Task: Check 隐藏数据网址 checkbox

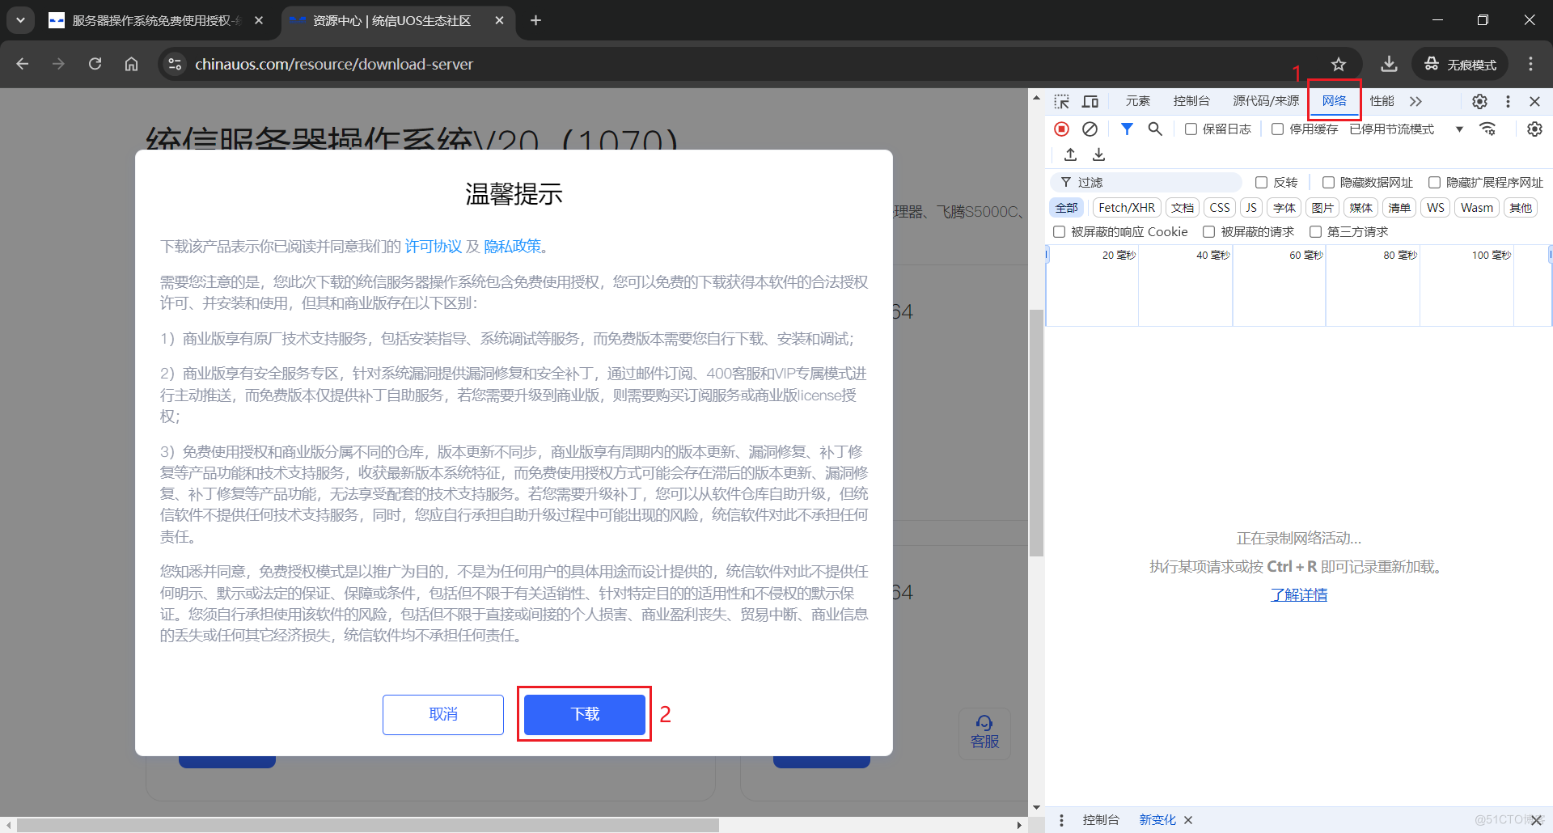Action: click(x=1328, y=182)
